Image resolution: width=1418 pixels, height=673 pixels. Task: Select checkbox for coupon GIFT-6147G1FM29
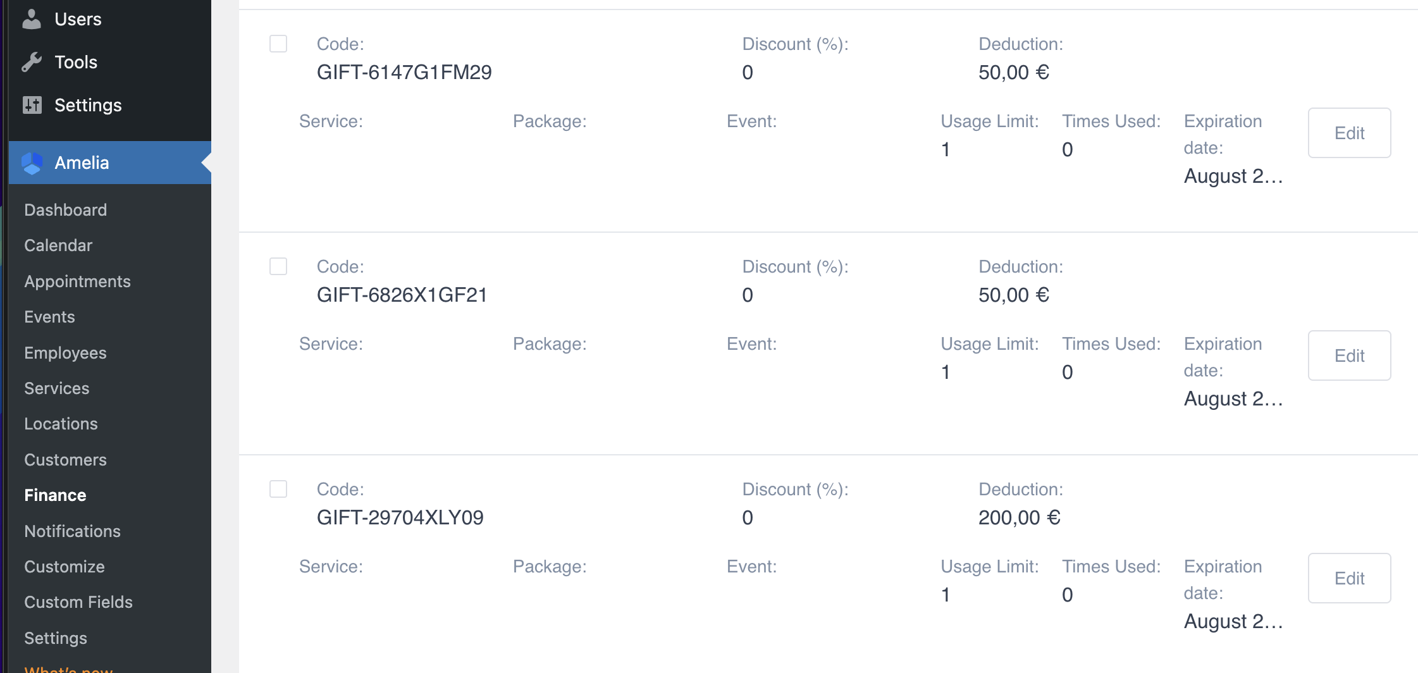tap(278, 44)
